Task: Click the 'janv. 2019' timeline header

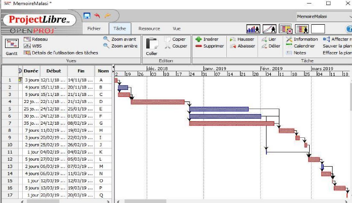Action: [x=215, y=69]
